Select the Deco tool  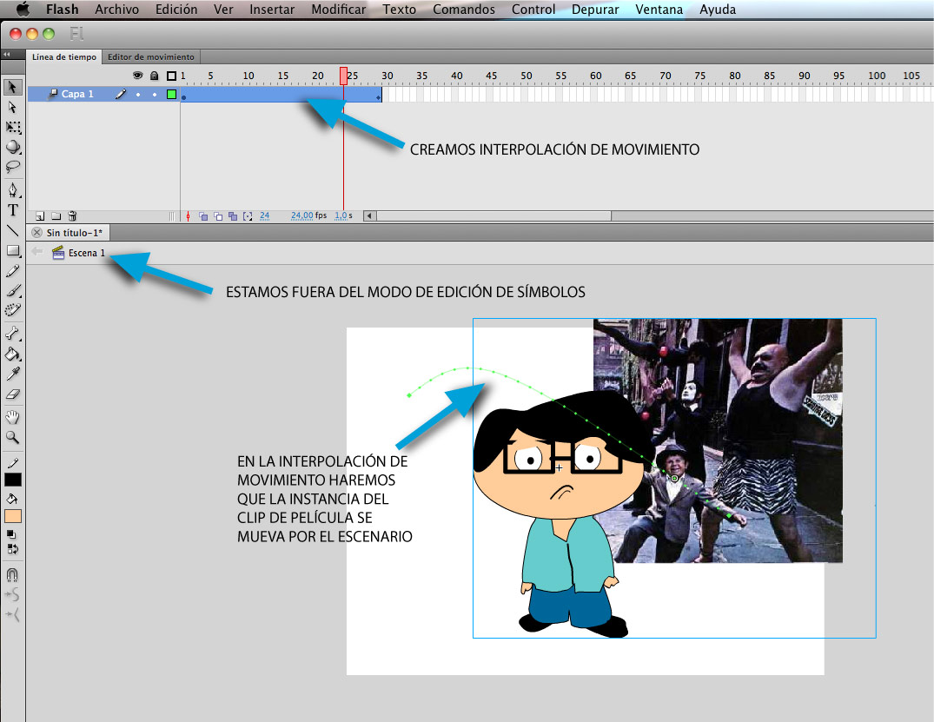pos(12,310)
